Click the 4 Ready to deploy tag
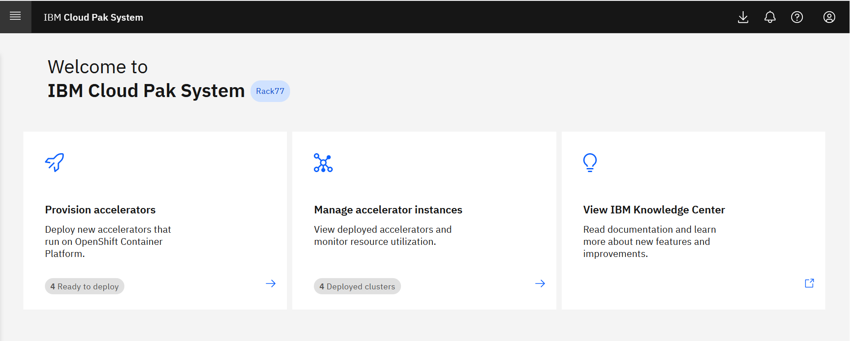Viewport: 850px width, 341px height. coord(84,286)
